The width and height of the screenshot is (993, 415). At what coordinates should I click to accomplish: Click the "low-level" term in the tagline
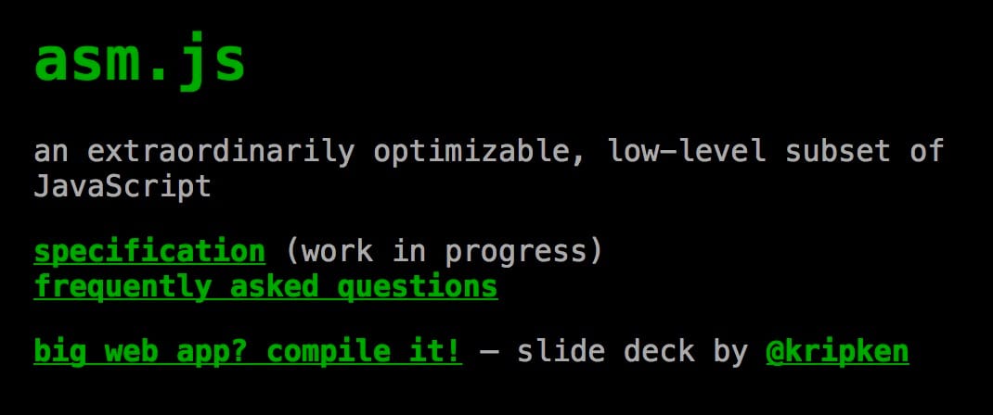click(x=687, y=152)
